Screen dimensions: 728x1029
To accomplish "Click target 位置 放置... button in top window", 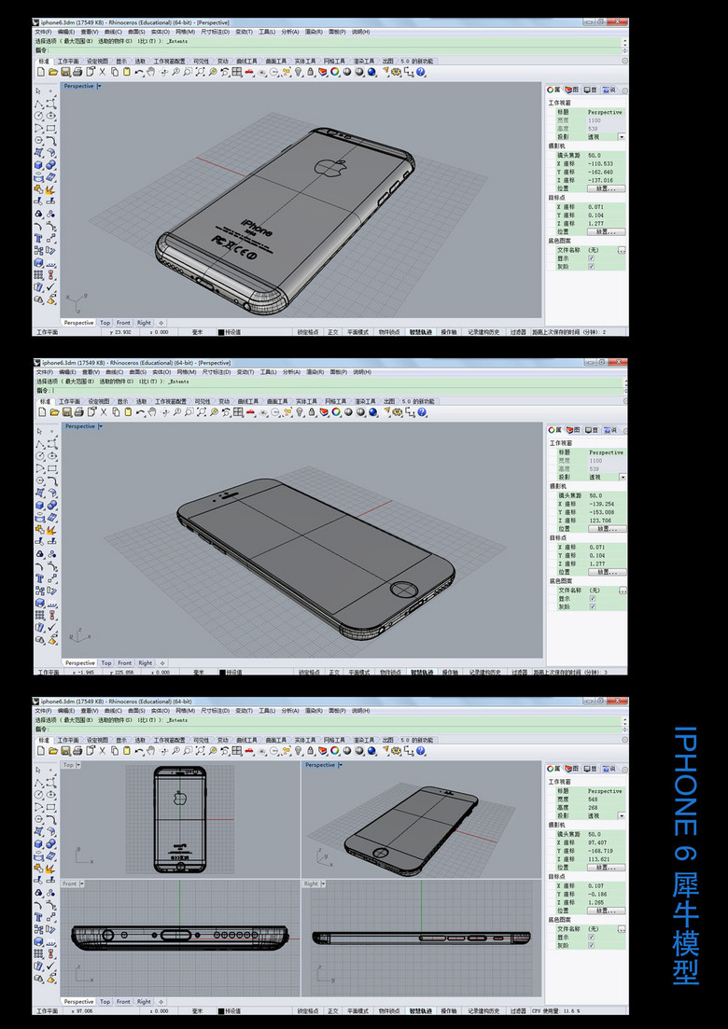I will (x=606, y=231).
